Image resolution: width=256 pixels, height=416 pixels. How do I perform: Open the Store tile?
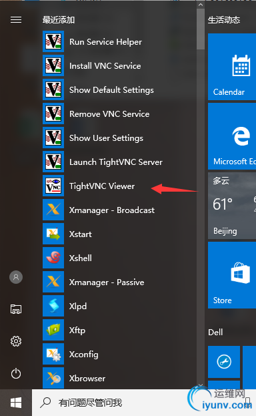coord(232,275)
